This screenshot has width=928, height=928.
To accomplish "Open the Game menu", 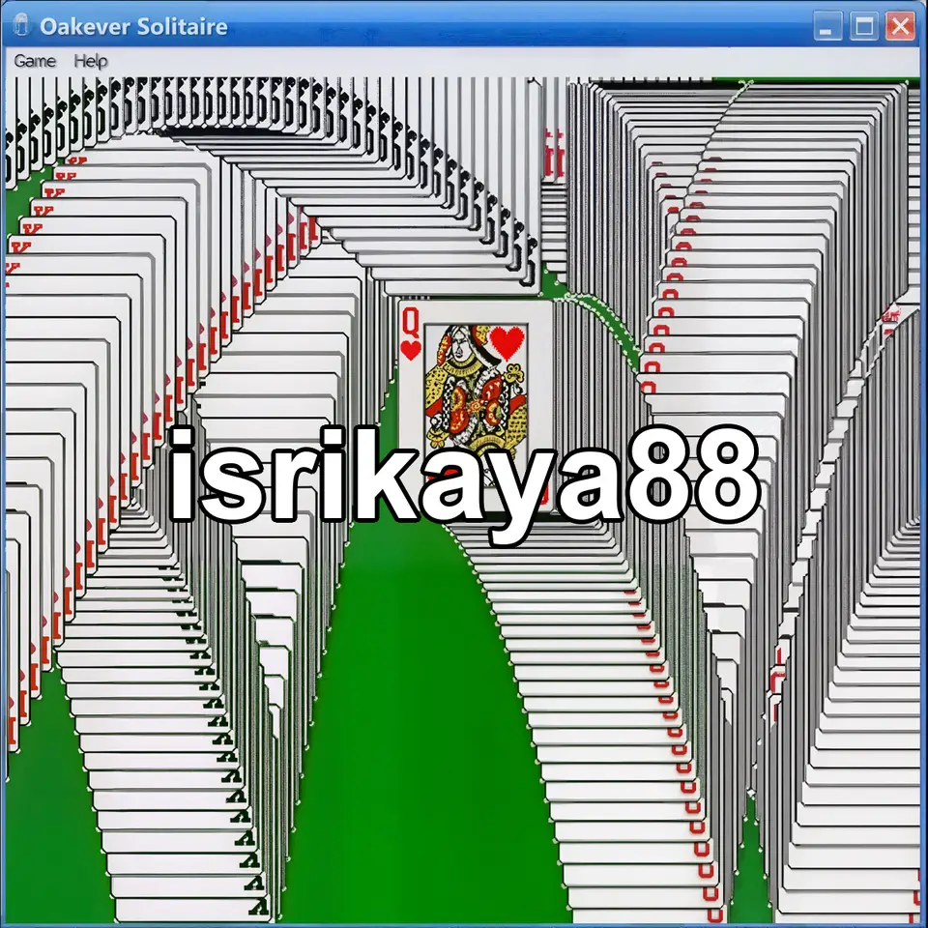I will tap(35, 61).
